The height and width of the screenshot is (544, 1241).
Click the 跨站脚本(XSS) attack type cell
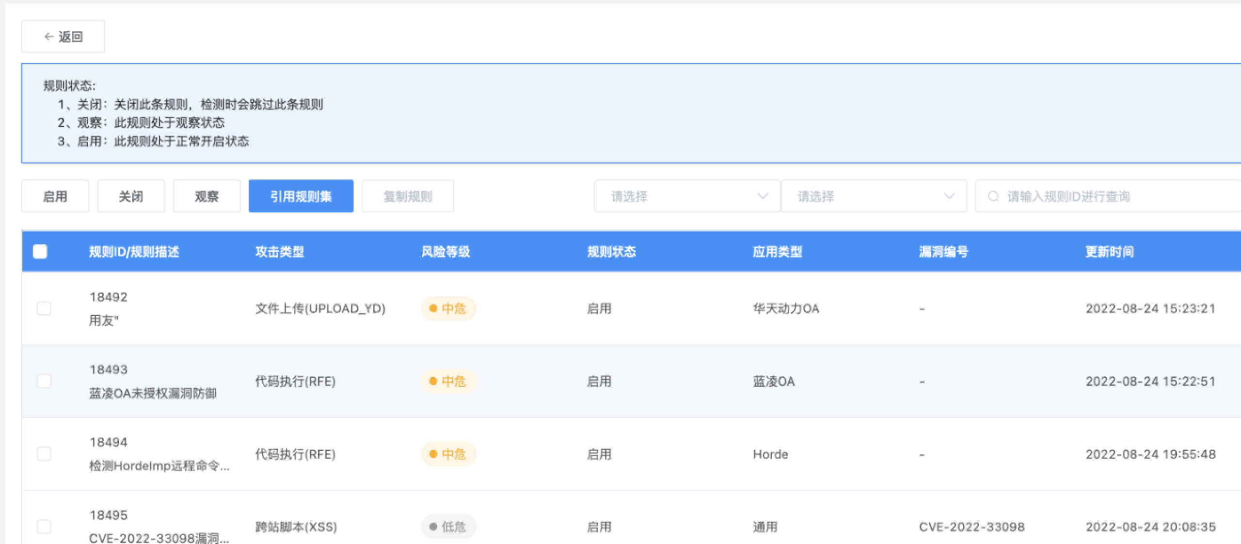296,527
